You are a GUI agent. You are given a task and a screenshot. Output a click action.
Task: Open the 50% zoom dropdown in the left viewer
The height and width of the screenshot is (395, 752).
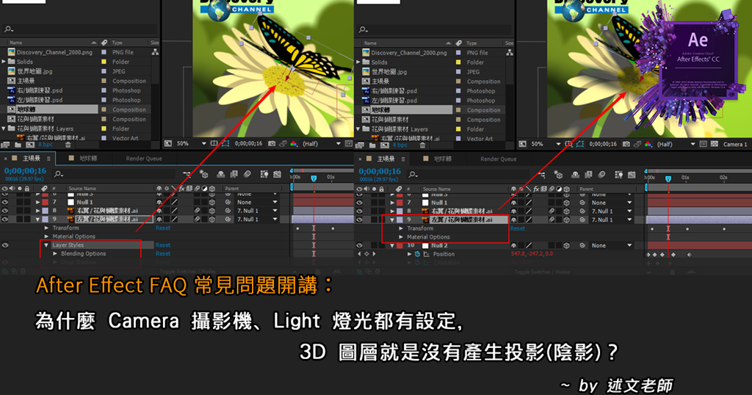190,143
